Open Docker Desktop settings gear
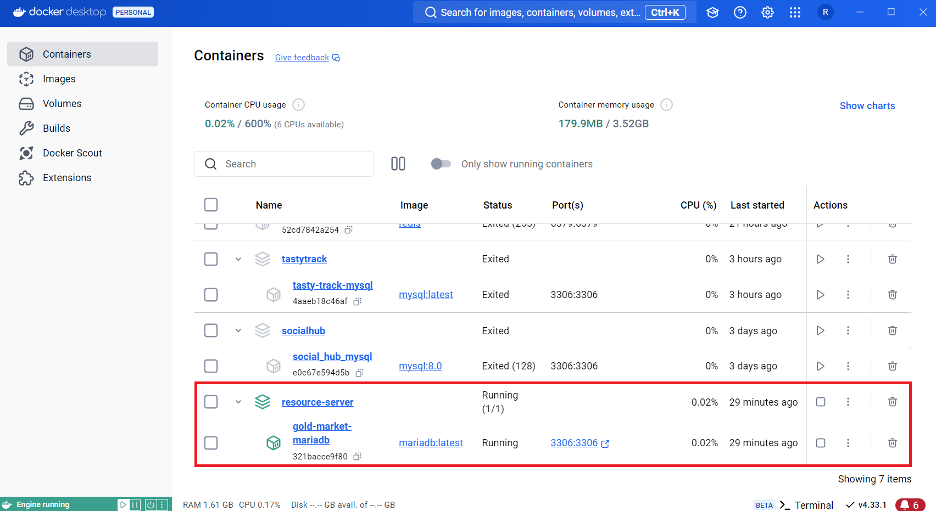The width and height of the screenshot is (936, 511). pos(767,13)
